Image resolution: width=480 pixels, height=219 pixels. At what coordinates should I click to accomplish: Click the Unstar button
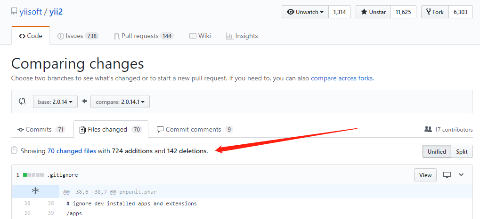(373, 12)
